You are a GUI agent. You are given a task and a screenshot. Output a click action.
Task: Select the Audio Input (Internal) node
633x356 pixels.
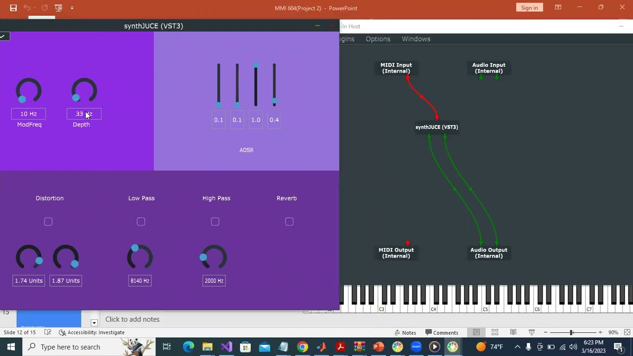point(489,68)
